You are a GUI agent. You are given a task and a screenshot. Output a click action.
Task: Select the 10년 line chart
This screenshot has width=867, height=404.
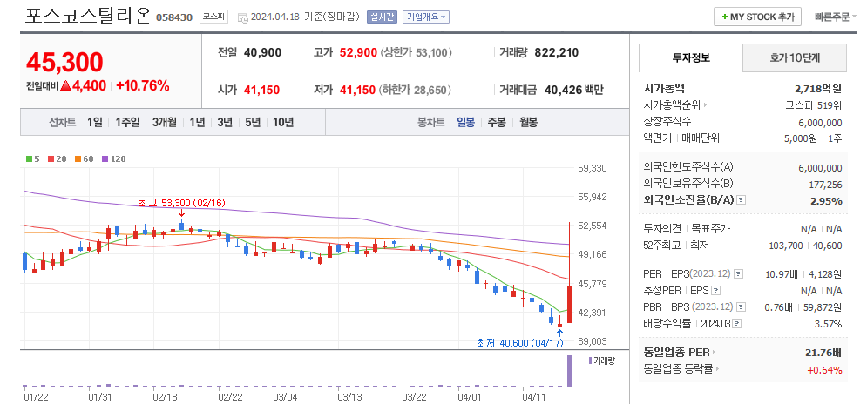283,122
